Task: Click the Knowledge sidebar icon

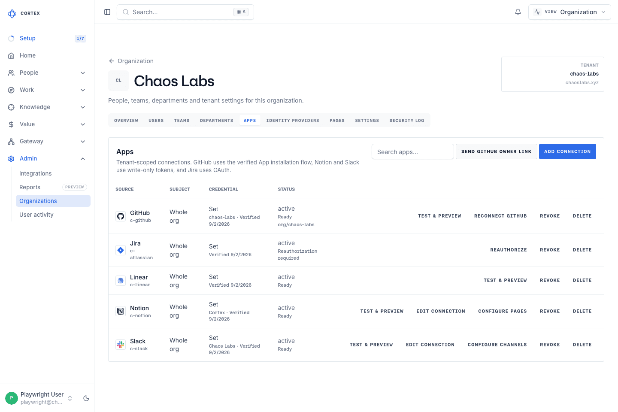Action: pyautogui.click(x=11, y=107)
